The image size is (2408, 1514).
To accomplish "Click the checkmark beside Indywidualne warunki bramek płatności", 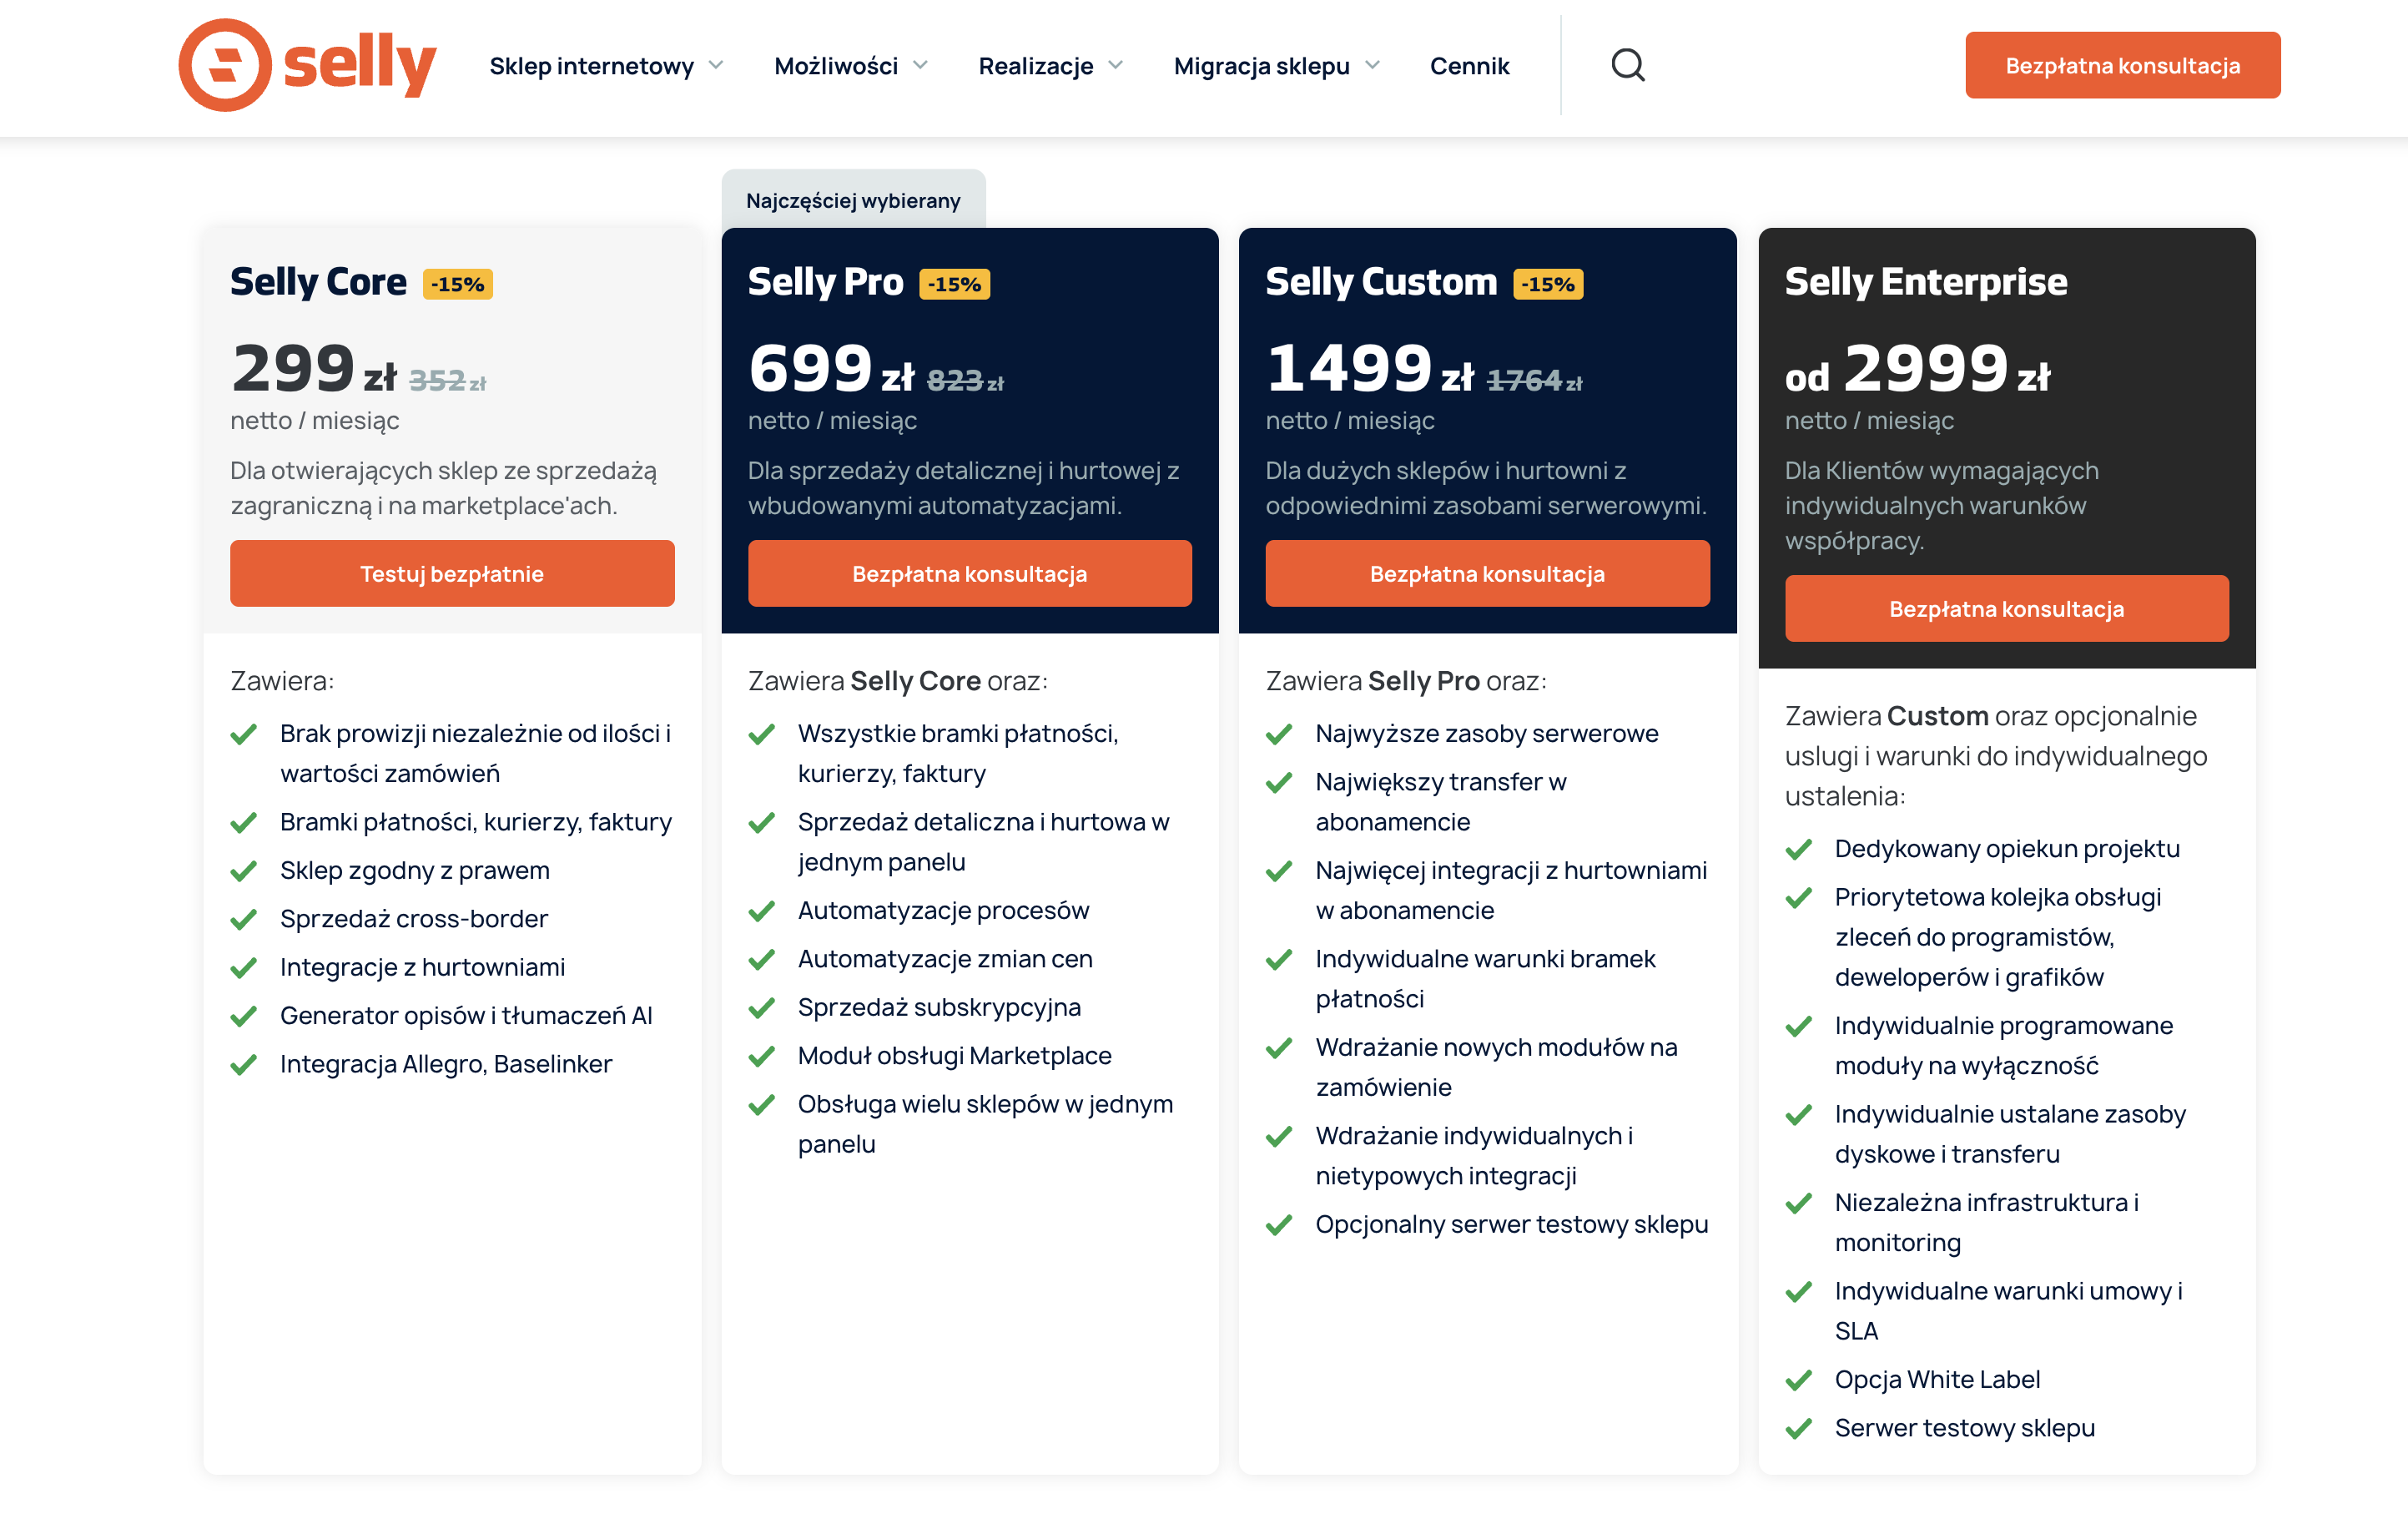I will pos(1278,960).
